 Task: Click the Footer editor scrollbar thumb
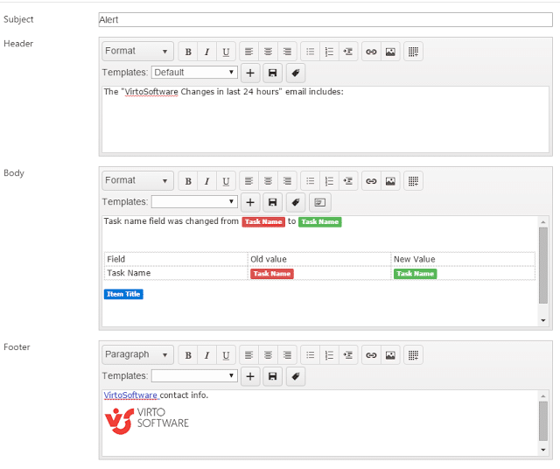click(x=543, y=421)
